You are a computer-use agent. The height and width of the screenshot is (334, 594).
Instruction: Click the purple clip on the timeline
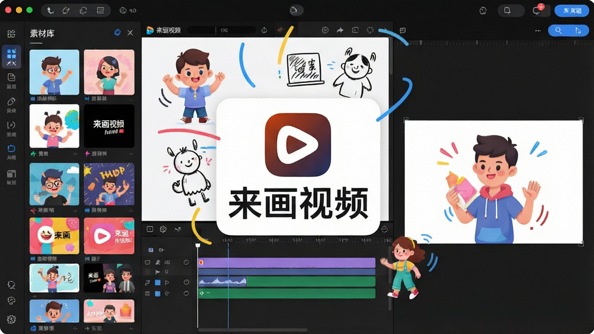tap(287, 263)
